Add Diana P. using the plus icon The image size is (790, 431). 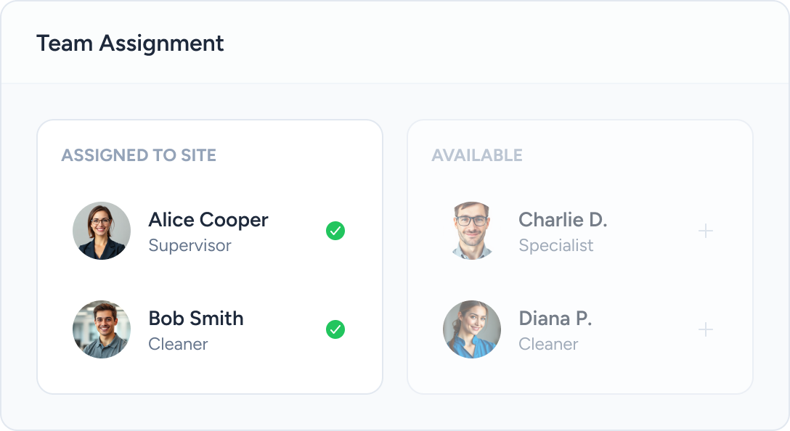(x=705, y=329)
